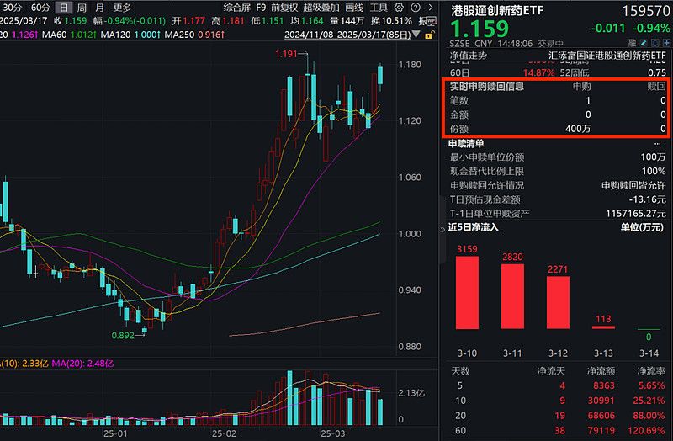Open the 画线 drawing tools
The image size is (673, 441).
pyautogui.click(x=354, y=8)
